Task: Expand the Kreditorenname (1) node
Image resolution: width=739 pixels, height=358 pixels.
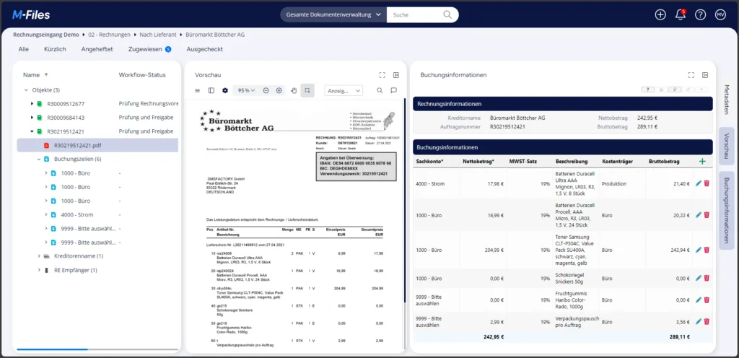Action: coord(39,256)
